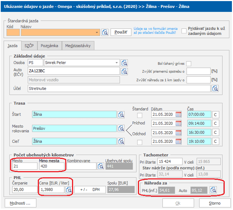
Task: Expand the Štandardná jazda Názov dropdown
Action: [x=97, y=33]
